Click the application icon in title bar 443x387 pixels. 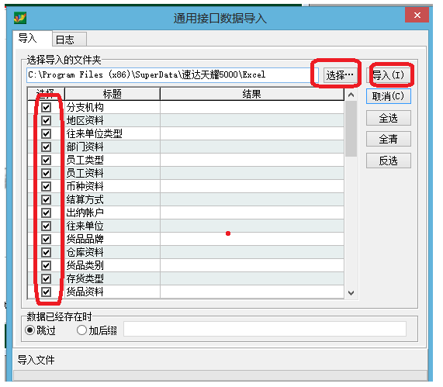click(20, 18)
